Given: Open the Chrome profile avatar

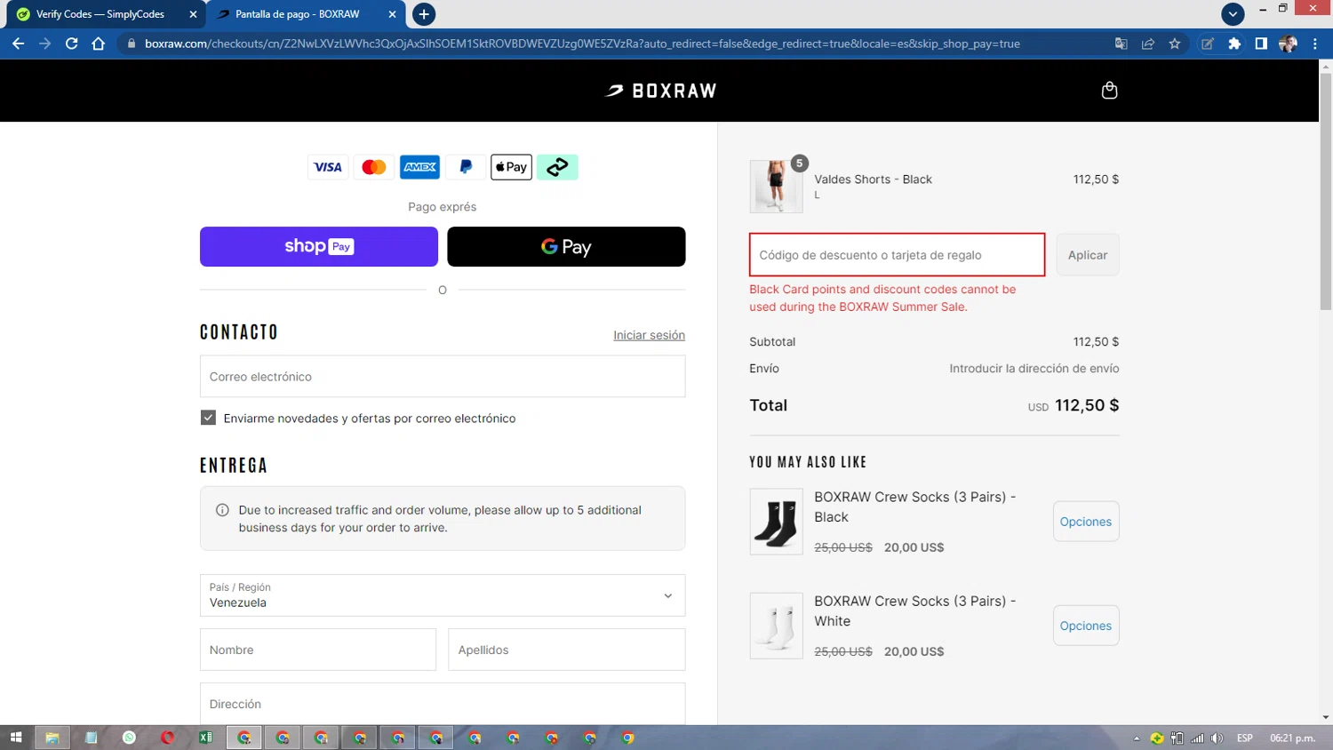Looking at the screenshot, I should pos(1288,44).
